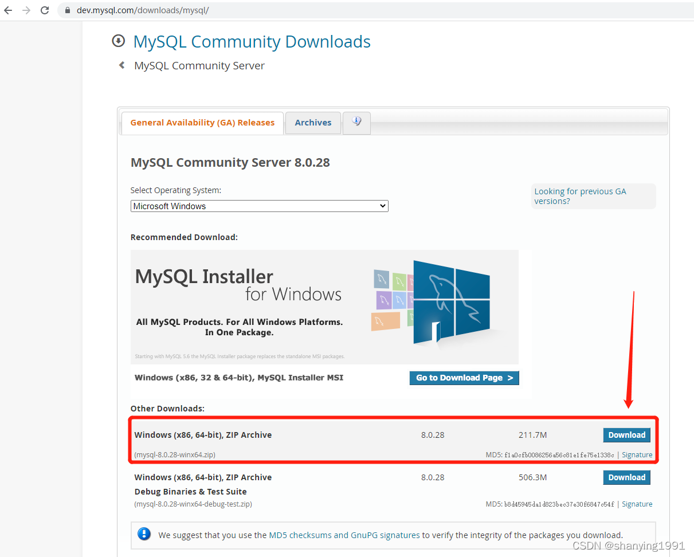Screen dimensions: 694x557
Task: Click the MySQL Community Server 8.0.28 heading
Action: (x=230, y=162)
